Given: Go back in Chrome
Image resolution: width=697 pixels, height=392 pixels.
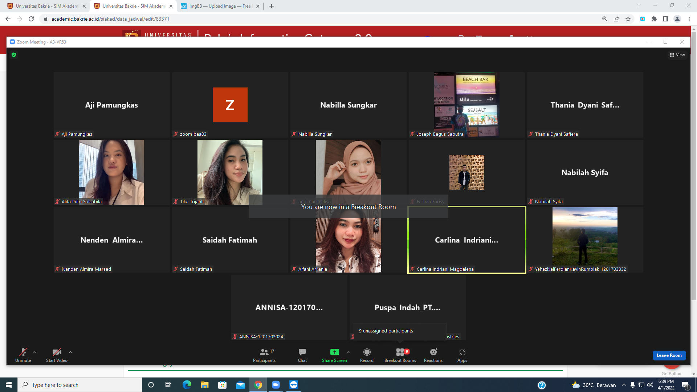Looking at the screenshot, I should point(8,19).
